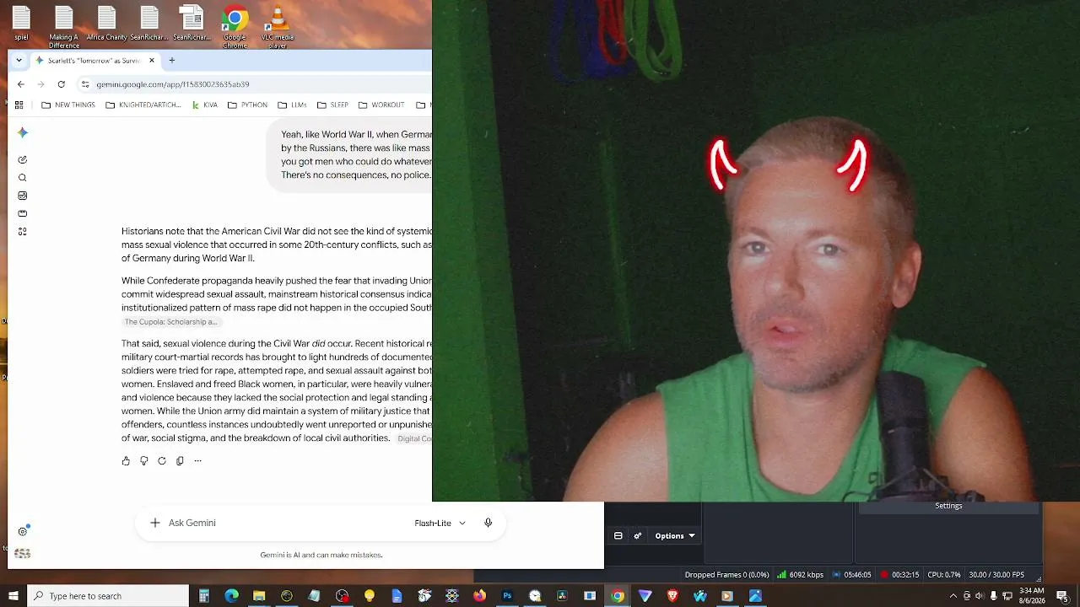The width and height of the screenshot is (1080, 607).
Task: Reload the Gemini page in Chrome
Action: coord(61,84)
